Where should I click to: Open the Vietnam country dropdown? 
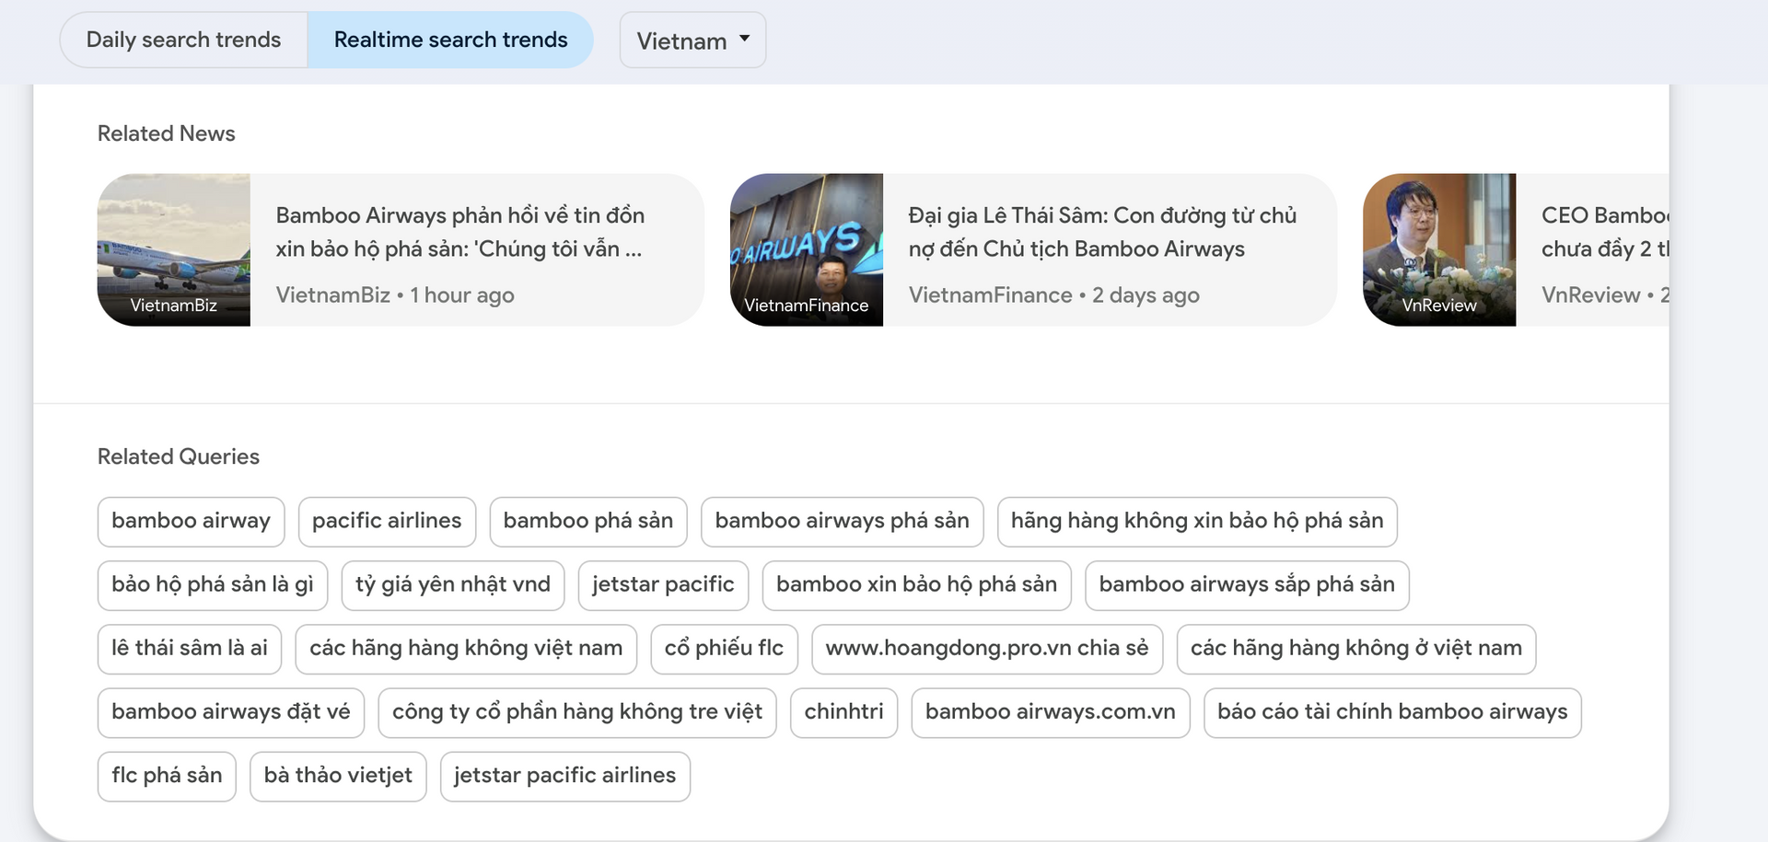pyautogui.click(x=692, y=40)
